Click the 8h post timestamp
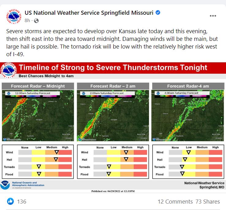This screenshot has height=210, width=226. click(27, 21)
